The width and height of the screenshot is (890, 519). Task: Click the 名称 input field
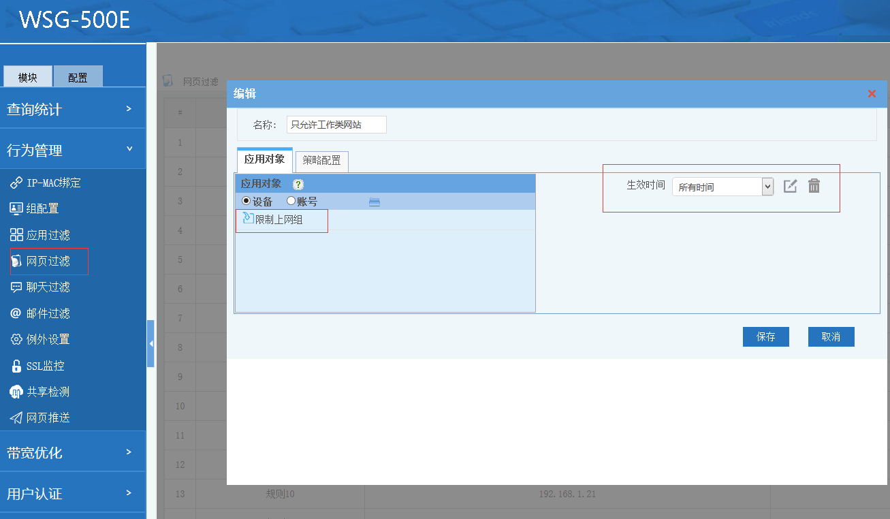click(x=336, y=125)
